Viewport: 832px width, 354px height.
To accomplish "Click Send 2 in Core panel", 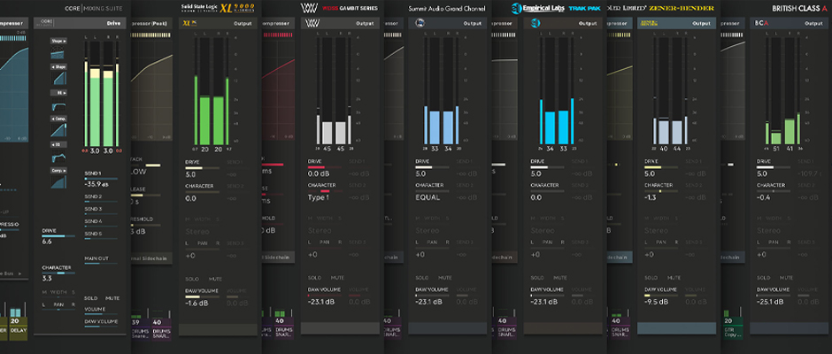I will click(x=93, y=196).
